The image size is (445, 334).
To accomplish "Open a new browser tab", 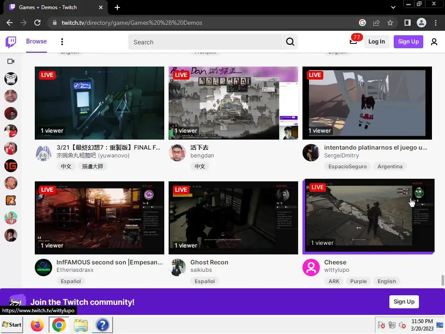I will tap(117, 7).
